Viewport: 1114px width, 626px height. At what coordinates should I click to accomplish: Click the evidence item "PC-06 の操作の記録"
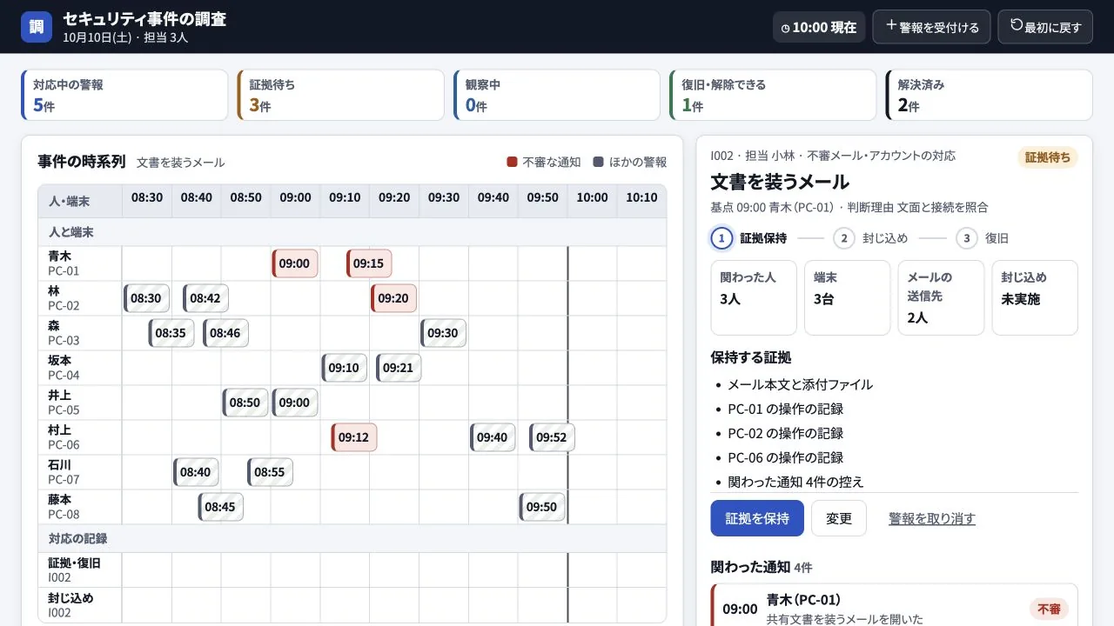coord(786,457)
